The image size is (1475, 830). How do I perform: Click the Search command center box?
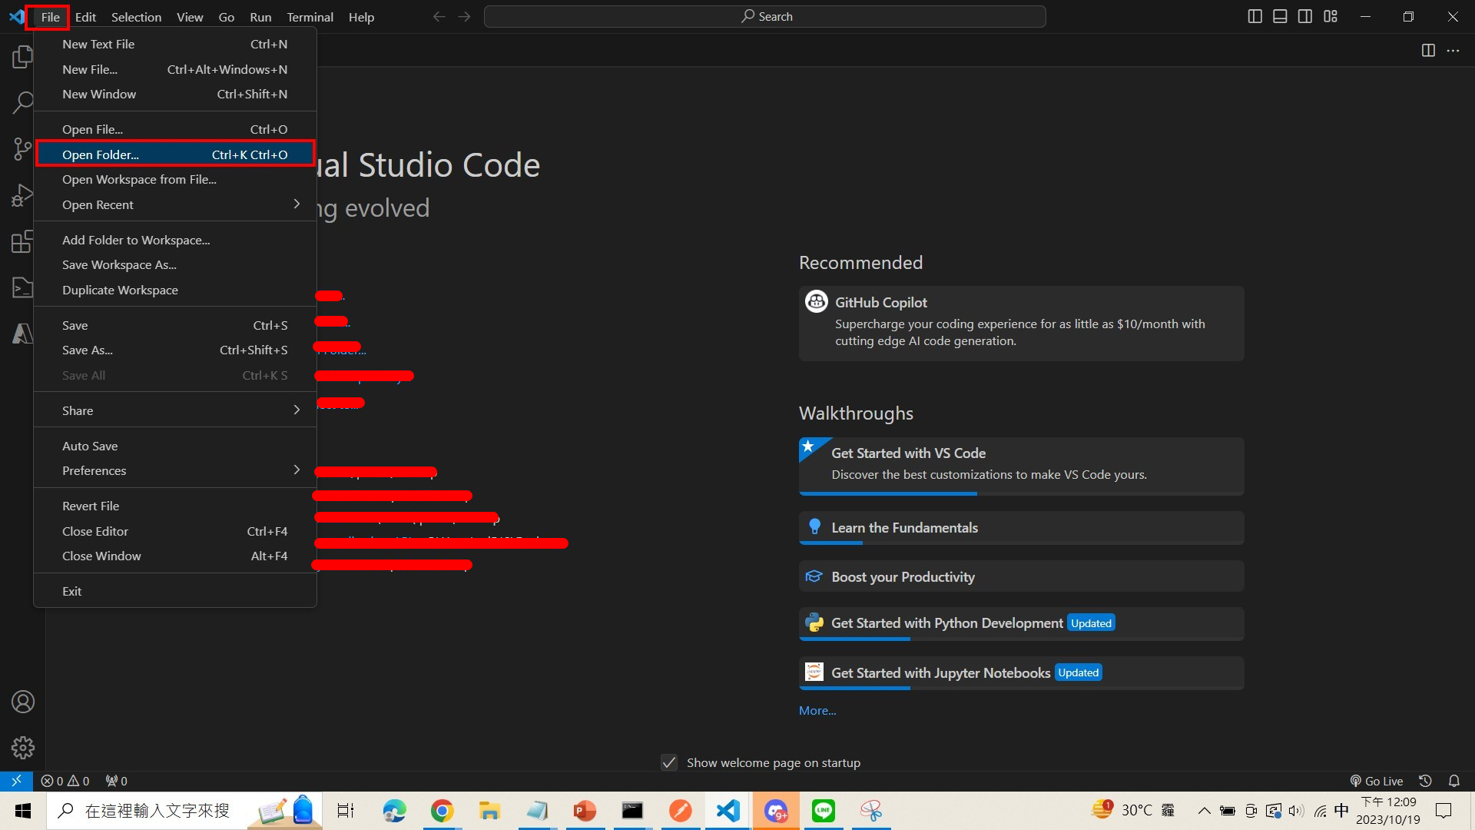point(764,16)
